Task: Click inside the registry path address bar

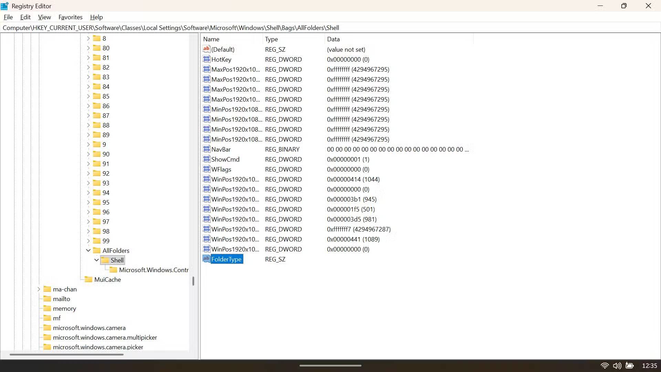Action: pyautogui.click(x=207, y=28)
